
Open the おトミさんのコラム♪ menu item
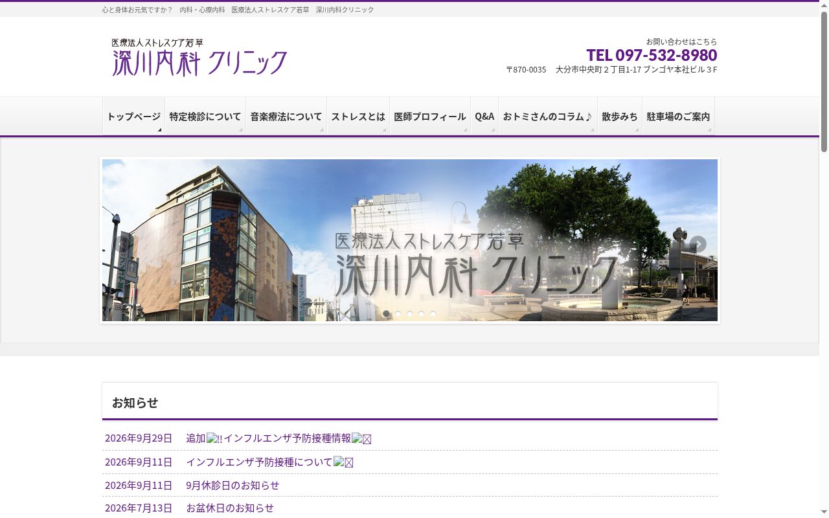coord(548,117)
